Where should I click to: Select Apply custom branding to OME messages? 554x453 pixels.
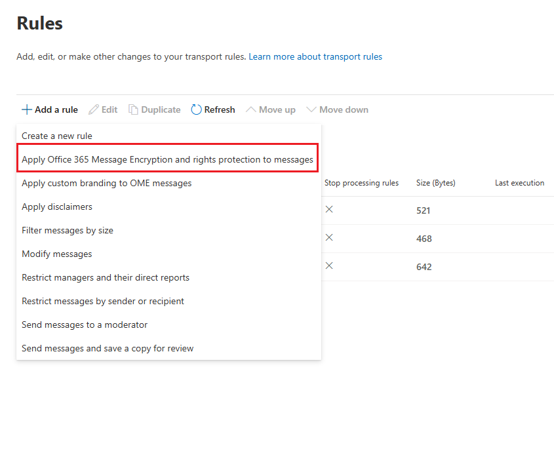coord(169,183)
